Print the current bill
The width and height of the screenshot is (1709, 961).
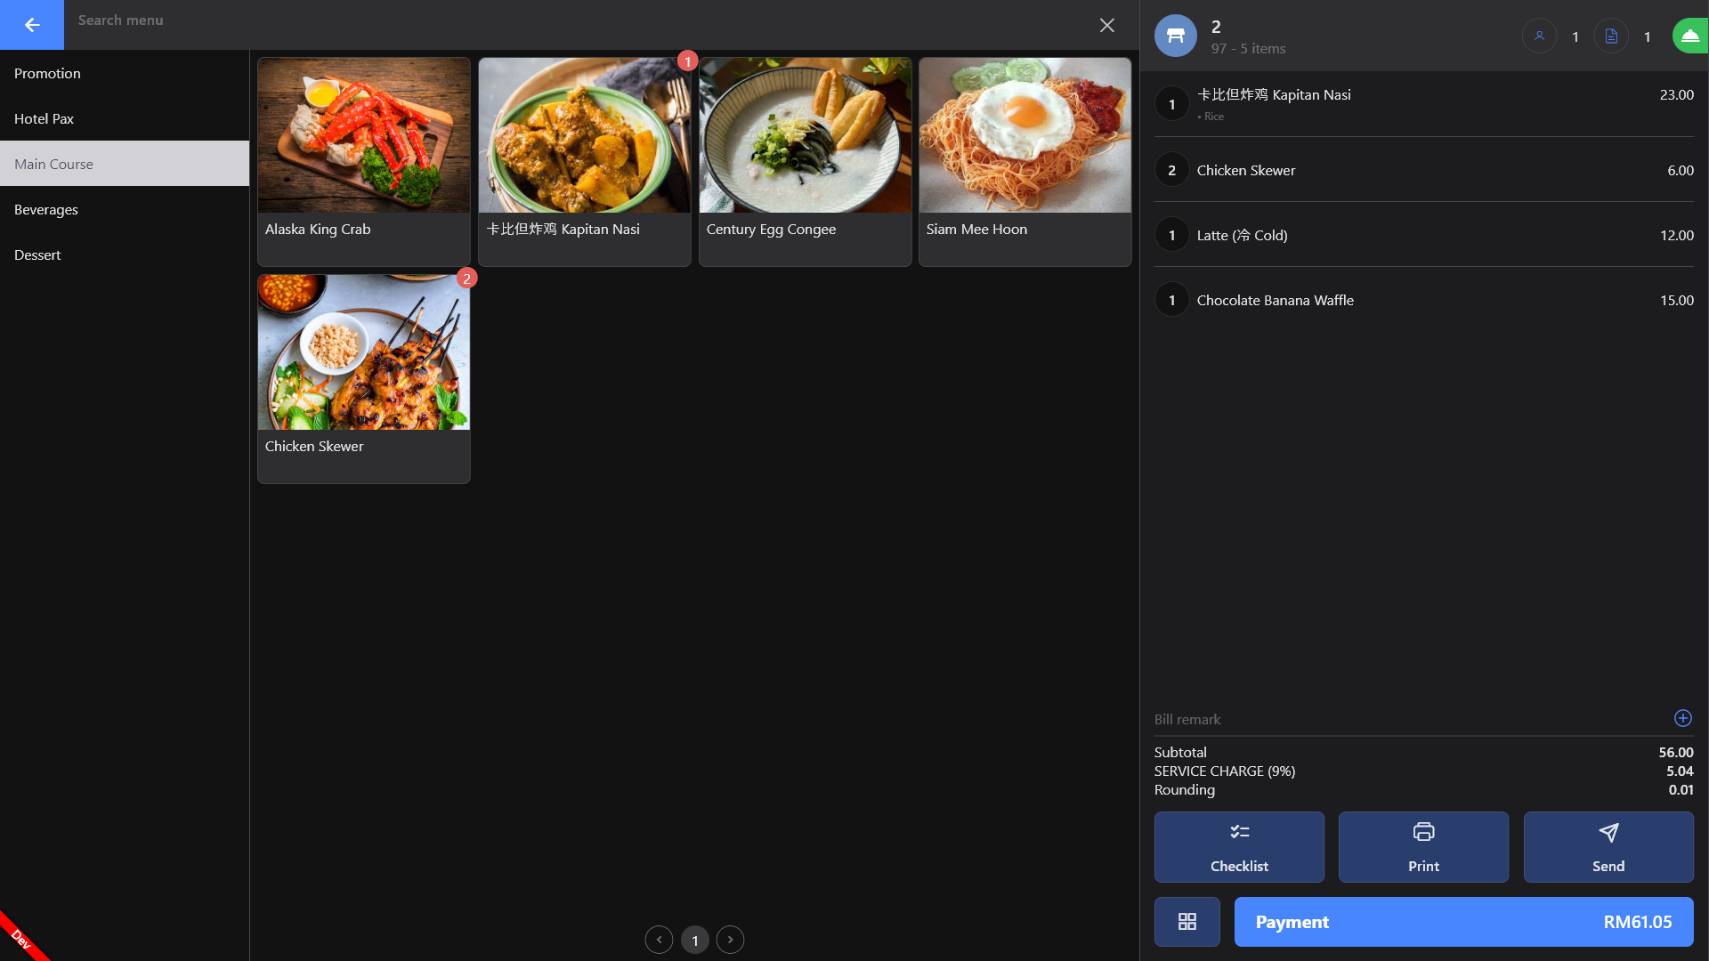point(1423,847)
